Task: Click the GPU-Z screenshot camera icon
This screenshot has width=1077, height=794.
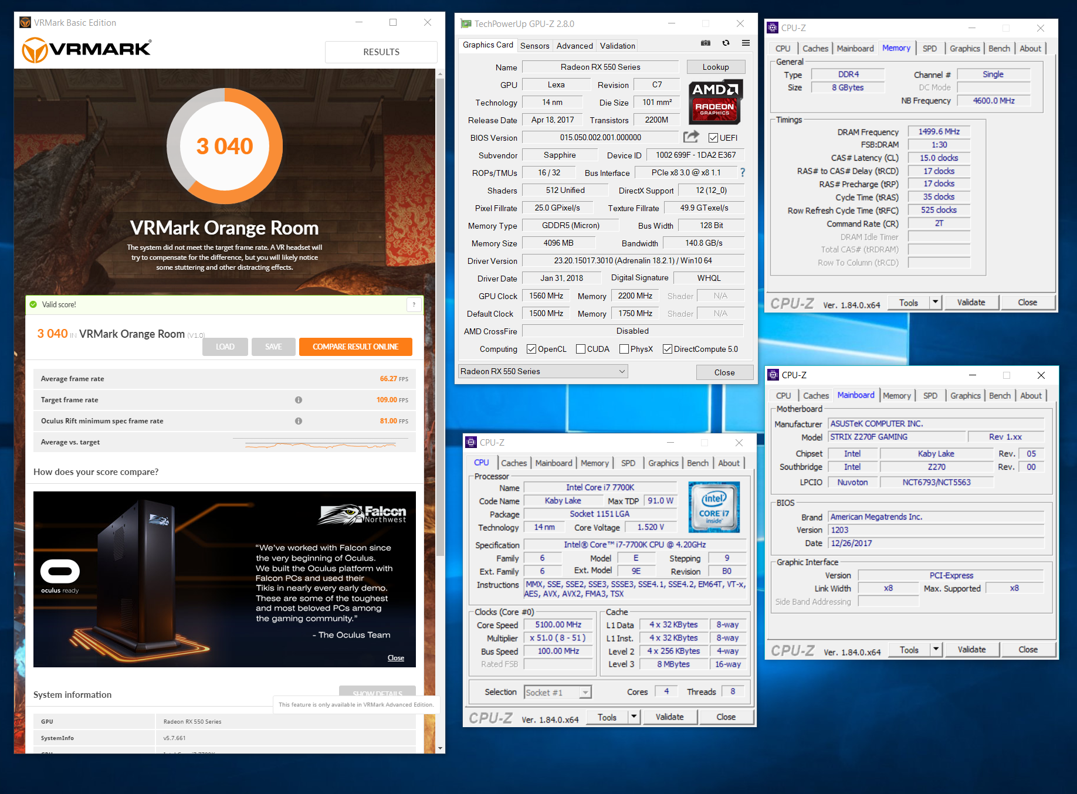Action: tap(706, 43)
